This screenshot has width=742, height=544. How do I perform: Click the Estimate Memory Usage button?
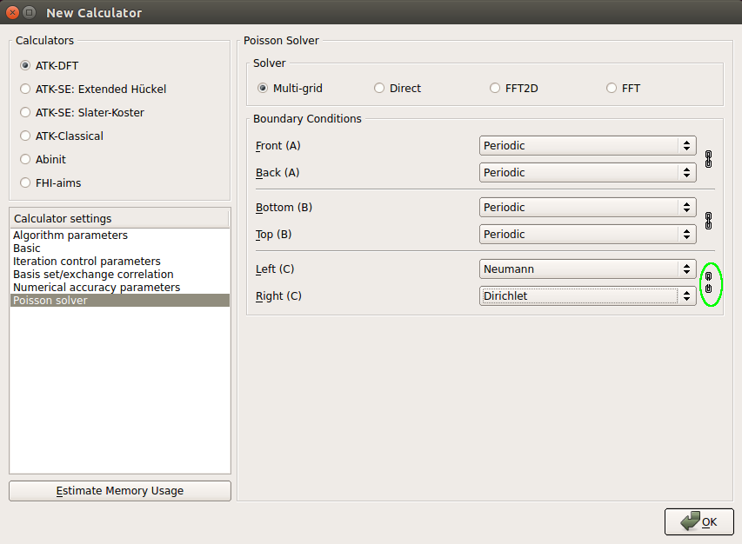[120, 491]
